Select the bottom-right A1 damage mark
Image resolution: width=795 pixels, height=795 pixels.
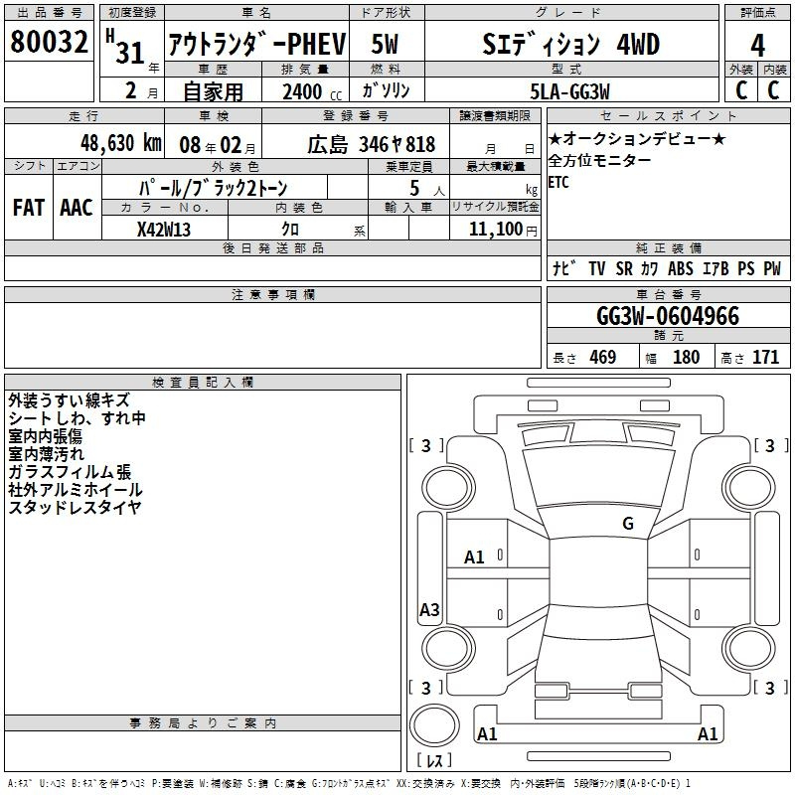click(708, 734)
